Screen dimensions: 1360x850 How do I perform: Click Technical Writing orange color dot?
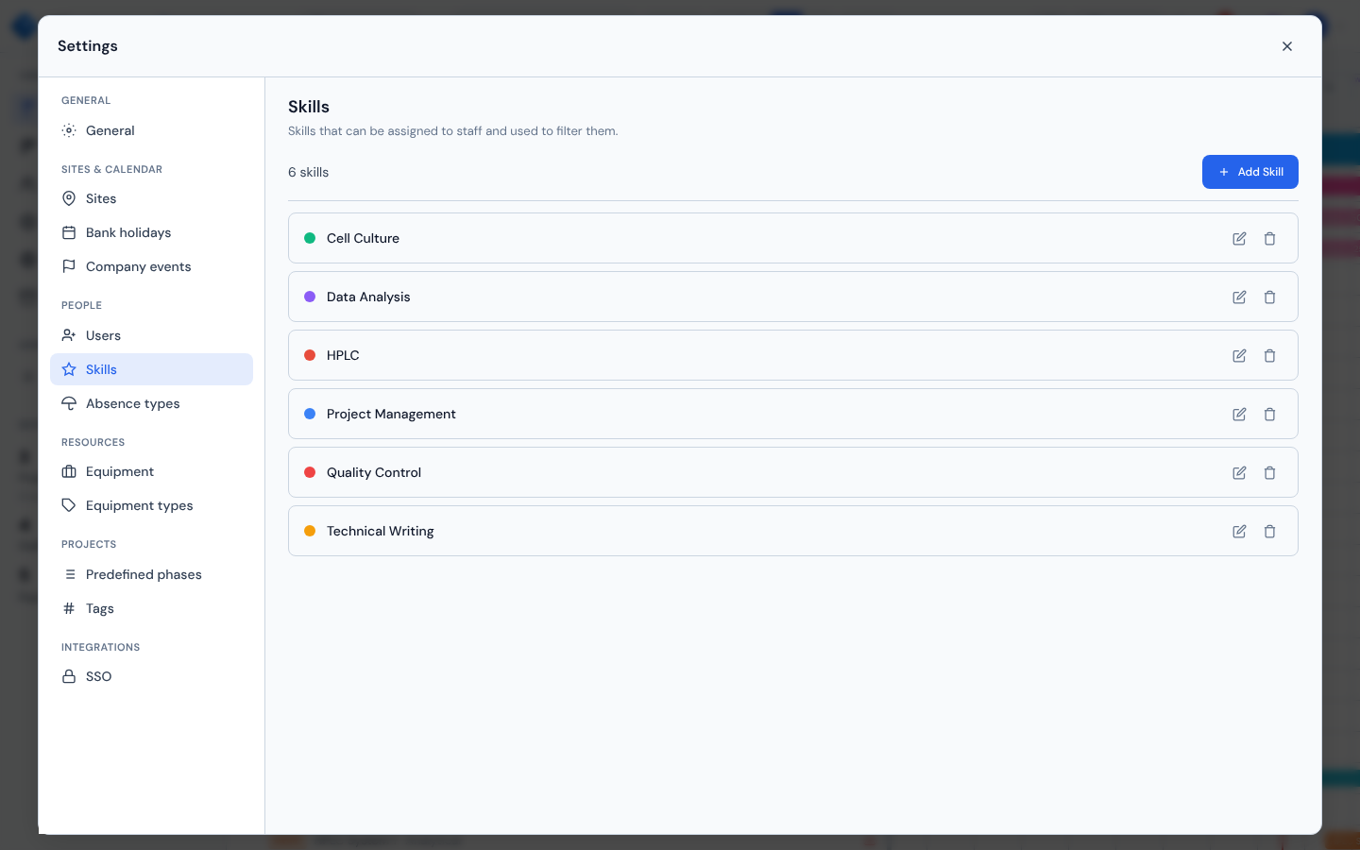tap(310, 531)
